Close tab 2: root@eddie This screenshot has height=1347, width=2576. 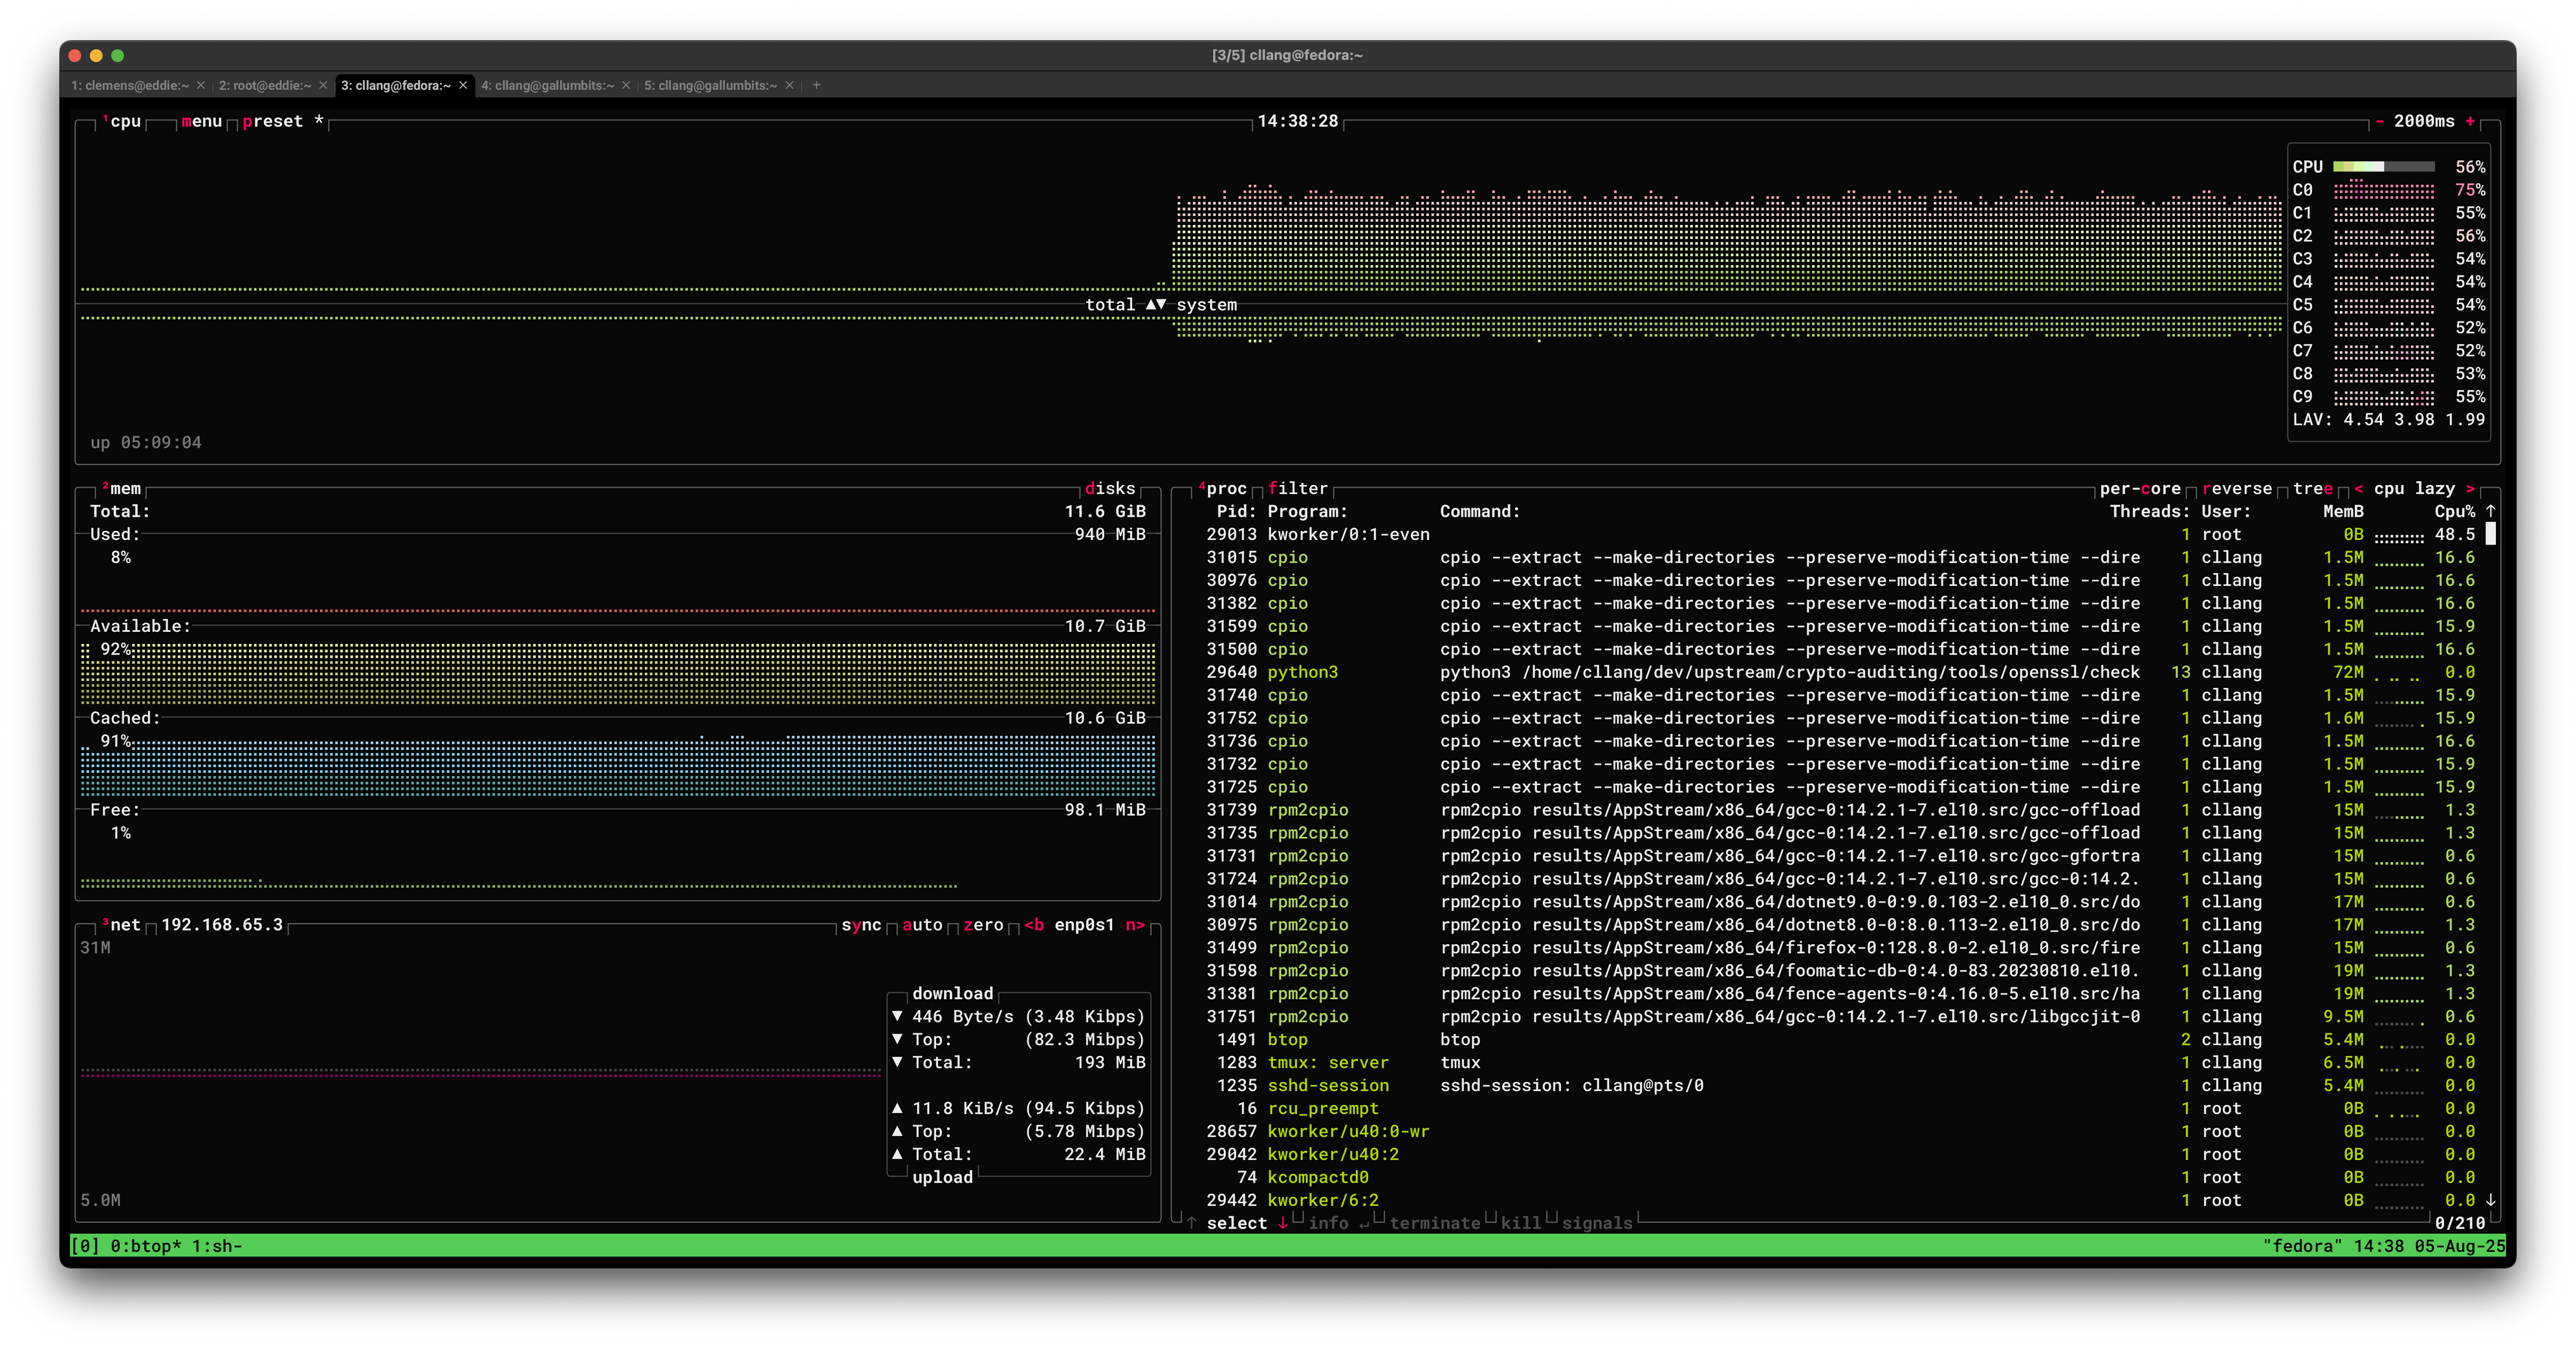(x=323, y=85)
